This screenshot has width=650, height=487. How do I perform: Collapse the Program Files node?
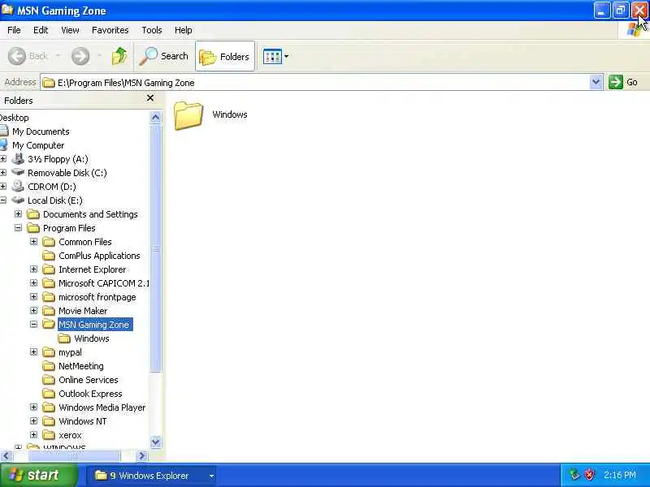click(x=18, y=228)
